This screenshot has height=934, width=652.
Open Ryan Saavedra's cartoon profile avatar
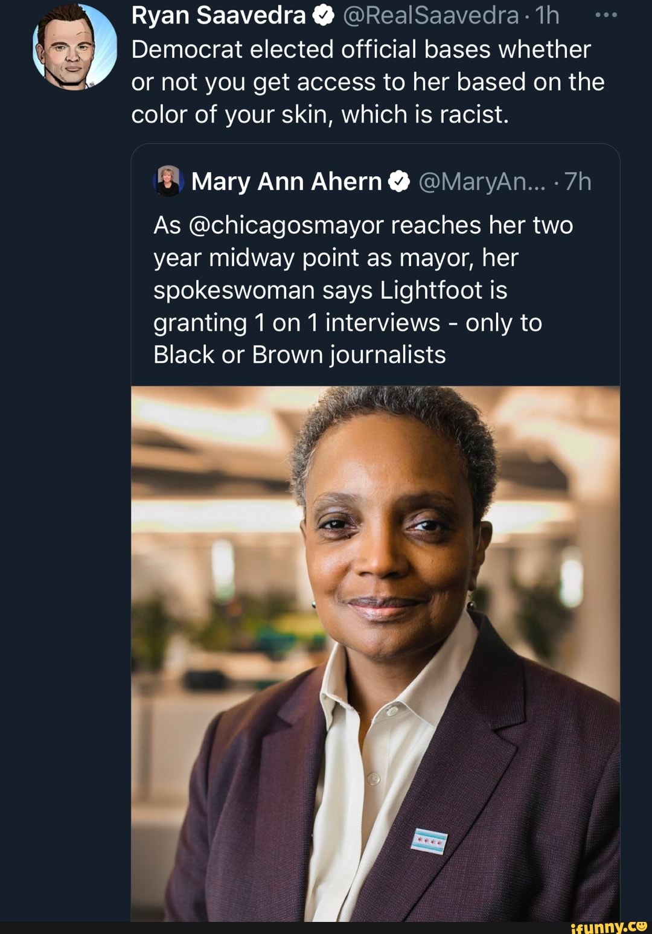pyautogui.click(x=74, y=47)
